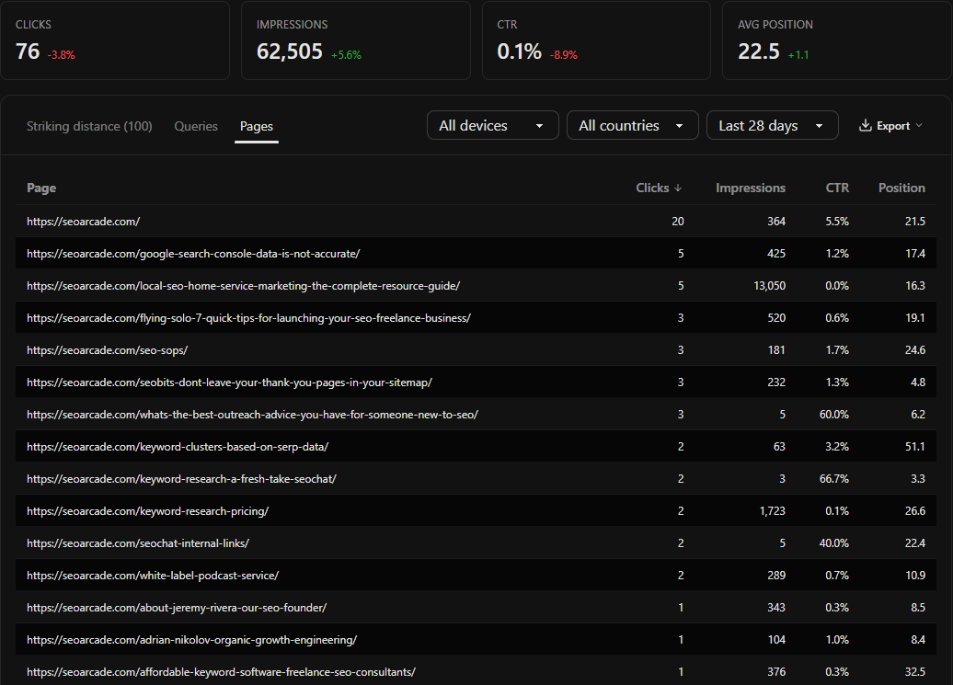Open the All devices dropdown
The height and width of the screenshot is (685, 953).
[493, 125]
